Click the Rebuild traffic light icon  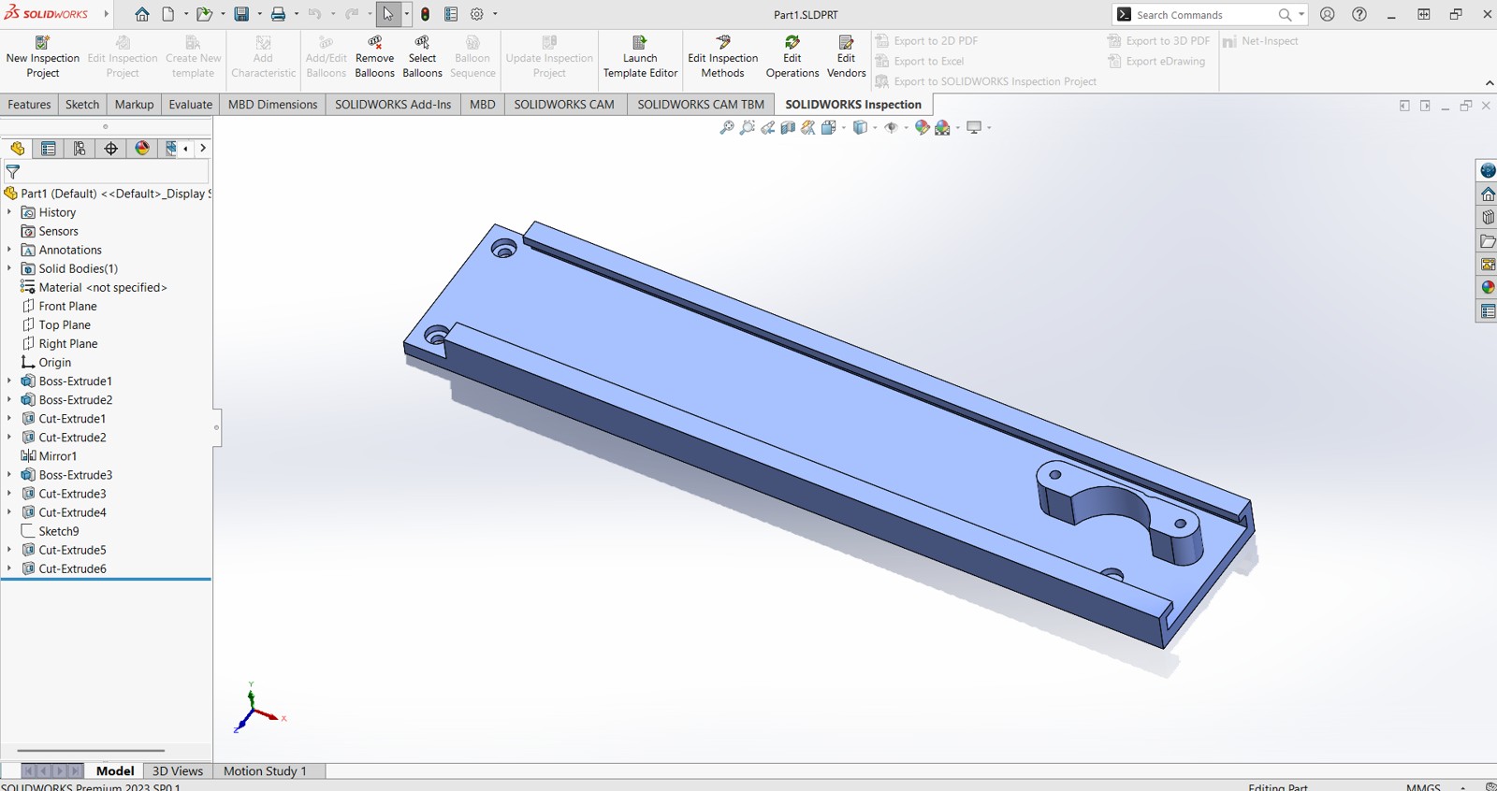(x=426, y=14)
